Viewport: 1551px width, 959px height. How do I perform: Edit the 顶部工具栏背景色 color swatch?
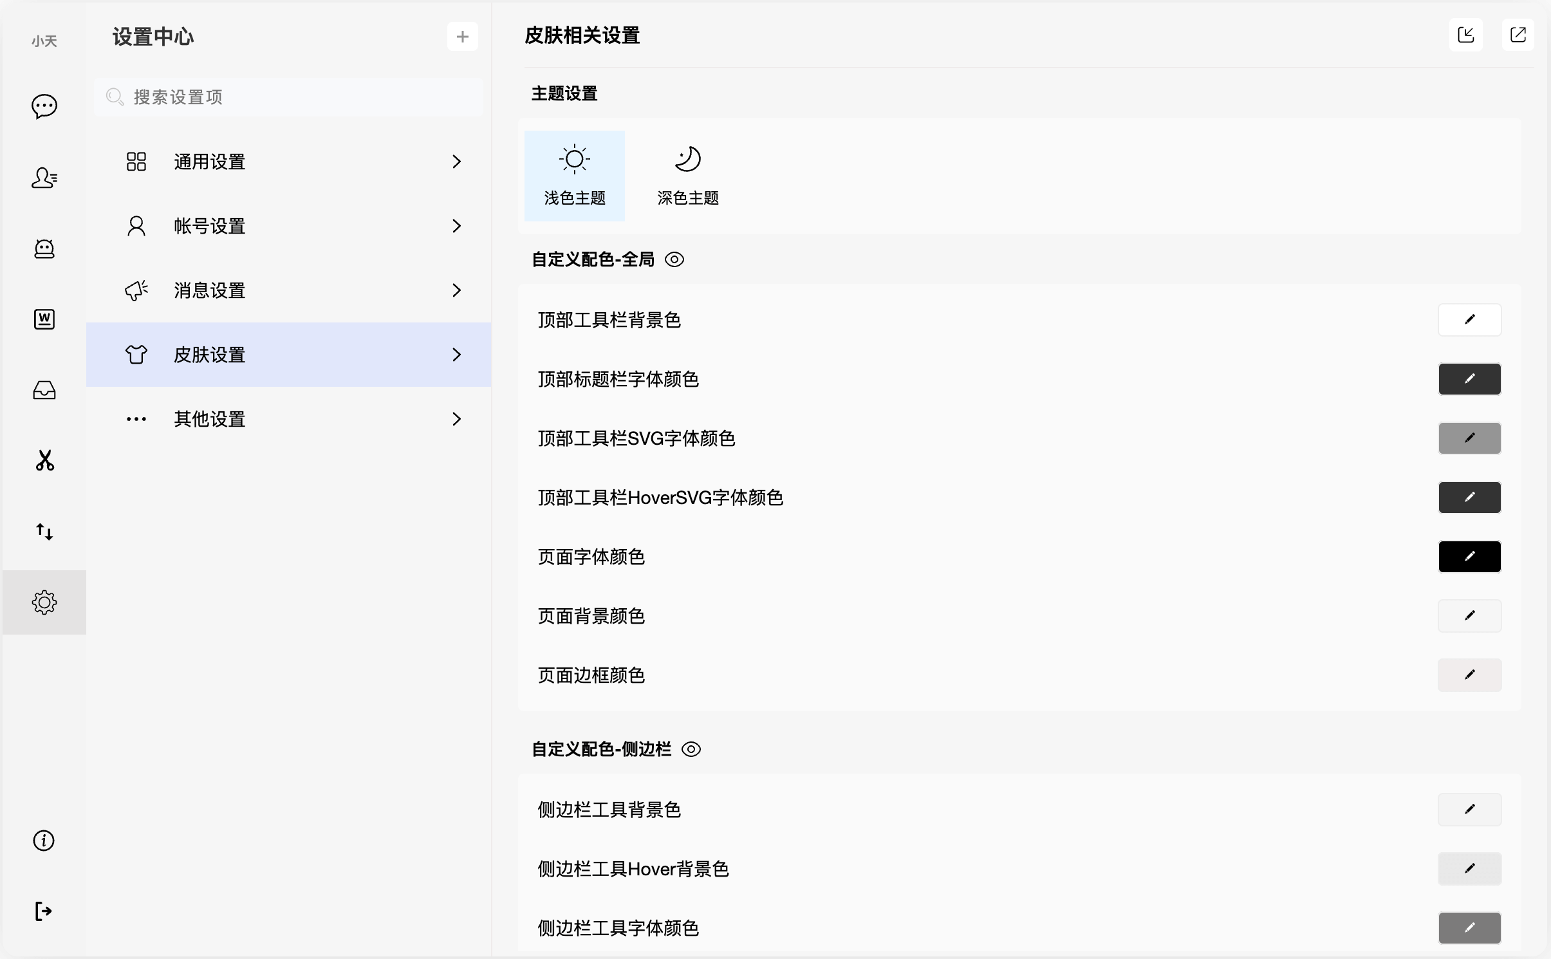click(x=1470, y=320)
